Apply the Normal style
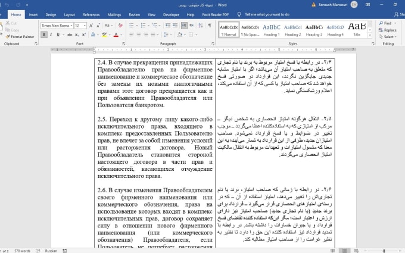 pos(229,30)
